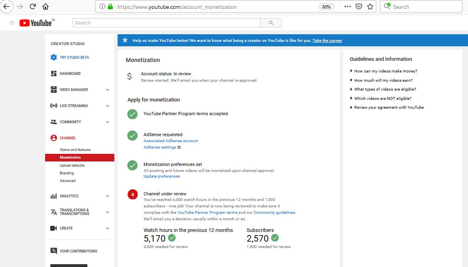Expand the Analytics chevron

click(108, 196)
